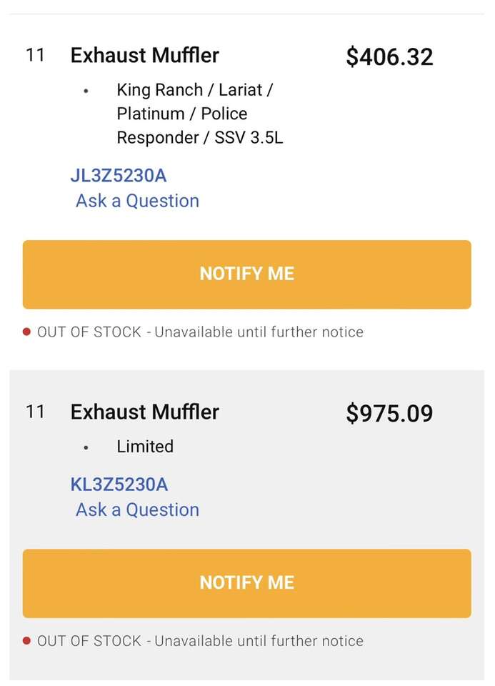Click red out-of-stock dot under JL3Z5230A
495x686 pixels.
[26, 332]
